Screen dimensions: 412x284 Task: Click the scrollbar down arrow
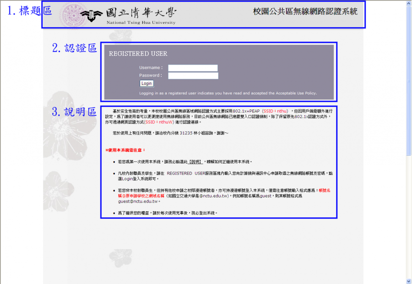[408, 281]
